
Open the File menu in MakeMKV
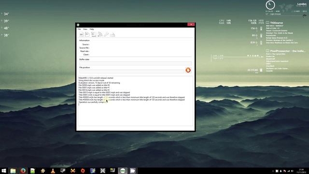pos(79,29)
